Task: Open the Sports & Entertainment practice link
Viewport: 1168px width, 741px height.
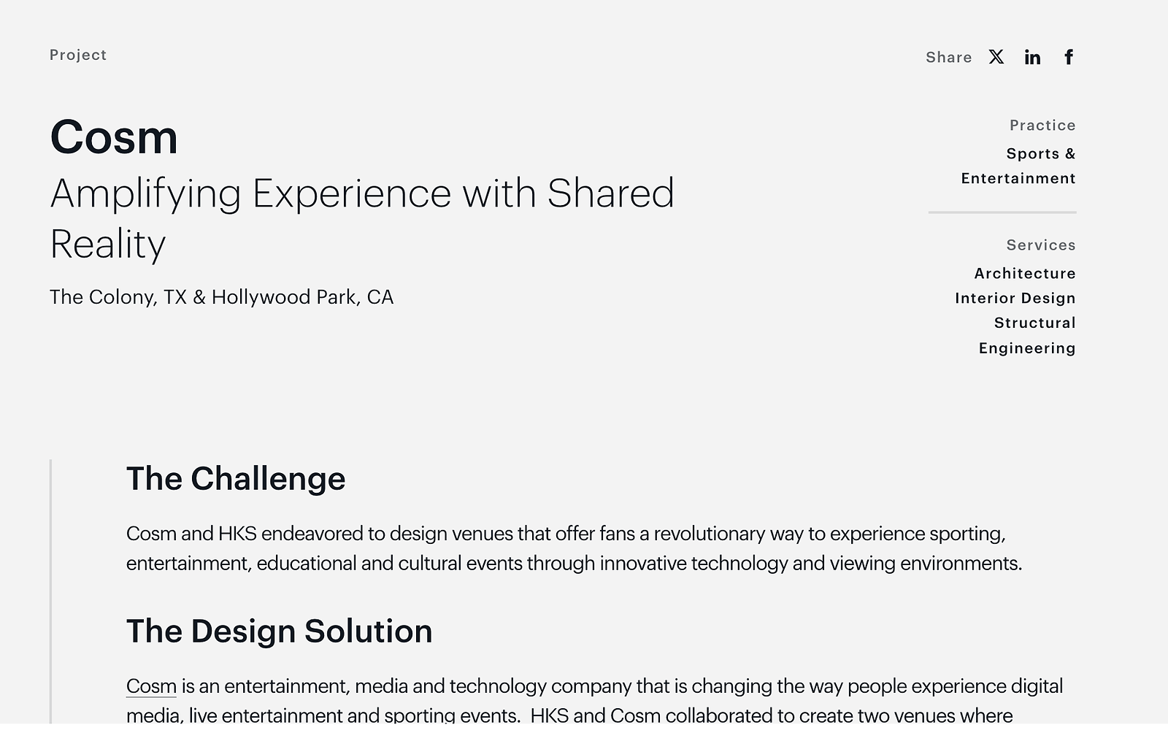Action: click(1018, 166)
